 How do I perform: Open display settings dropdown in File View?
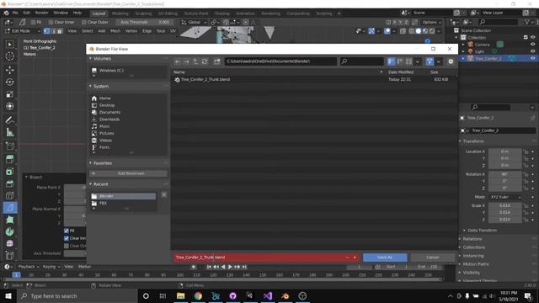click(x=418, y=61)
